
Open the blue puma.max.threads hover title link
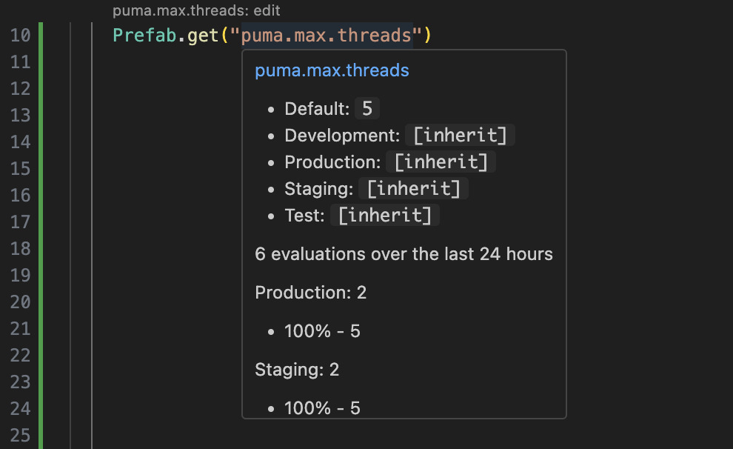tap(332, 70)
